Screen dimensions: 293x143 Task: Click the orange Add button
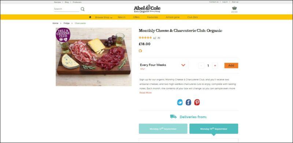tap(231, 66)
